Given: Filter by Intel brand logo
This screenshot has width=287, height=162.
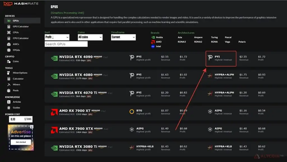Looking at the screenshot, I should pyautogui.click(x=153, y=46).
